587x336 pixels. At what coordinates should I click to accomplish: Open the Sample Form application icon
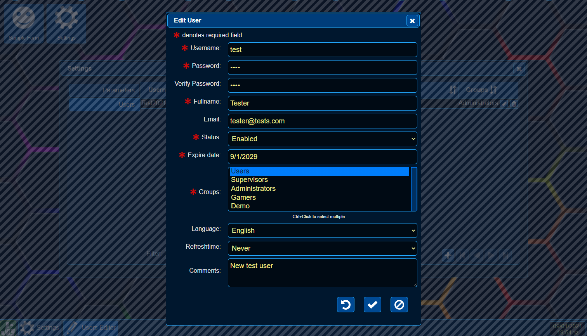23,23
